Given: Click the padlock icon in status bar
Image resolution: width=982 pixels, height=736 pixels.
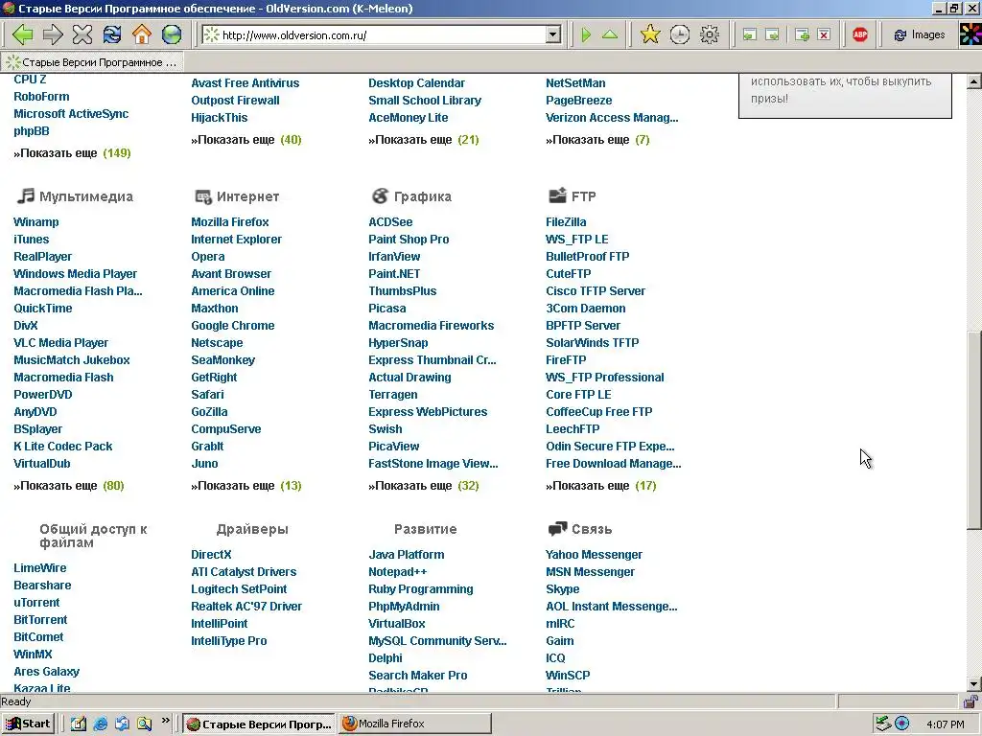Looking at the screenshot, I should pos(970,701).
